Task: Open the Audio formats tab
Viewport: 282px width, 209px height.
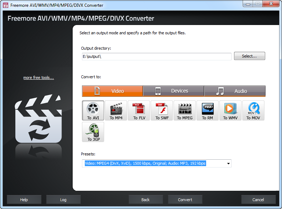Action: pos(235,91)
